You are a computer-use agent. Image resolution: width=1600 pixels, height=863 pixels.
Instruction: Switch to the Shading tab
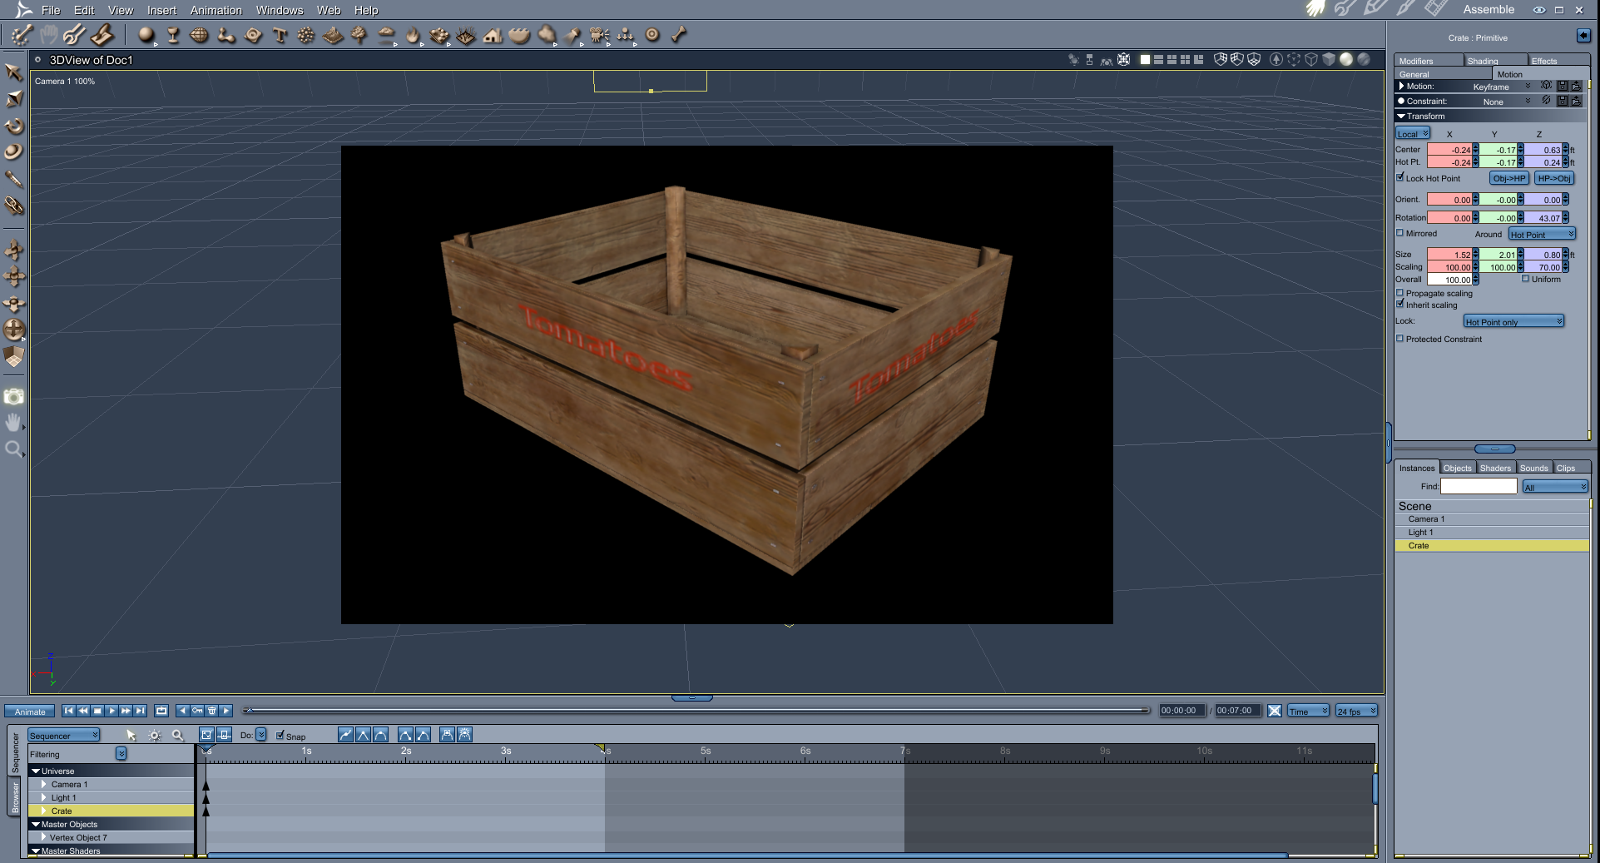(1494, 60)
